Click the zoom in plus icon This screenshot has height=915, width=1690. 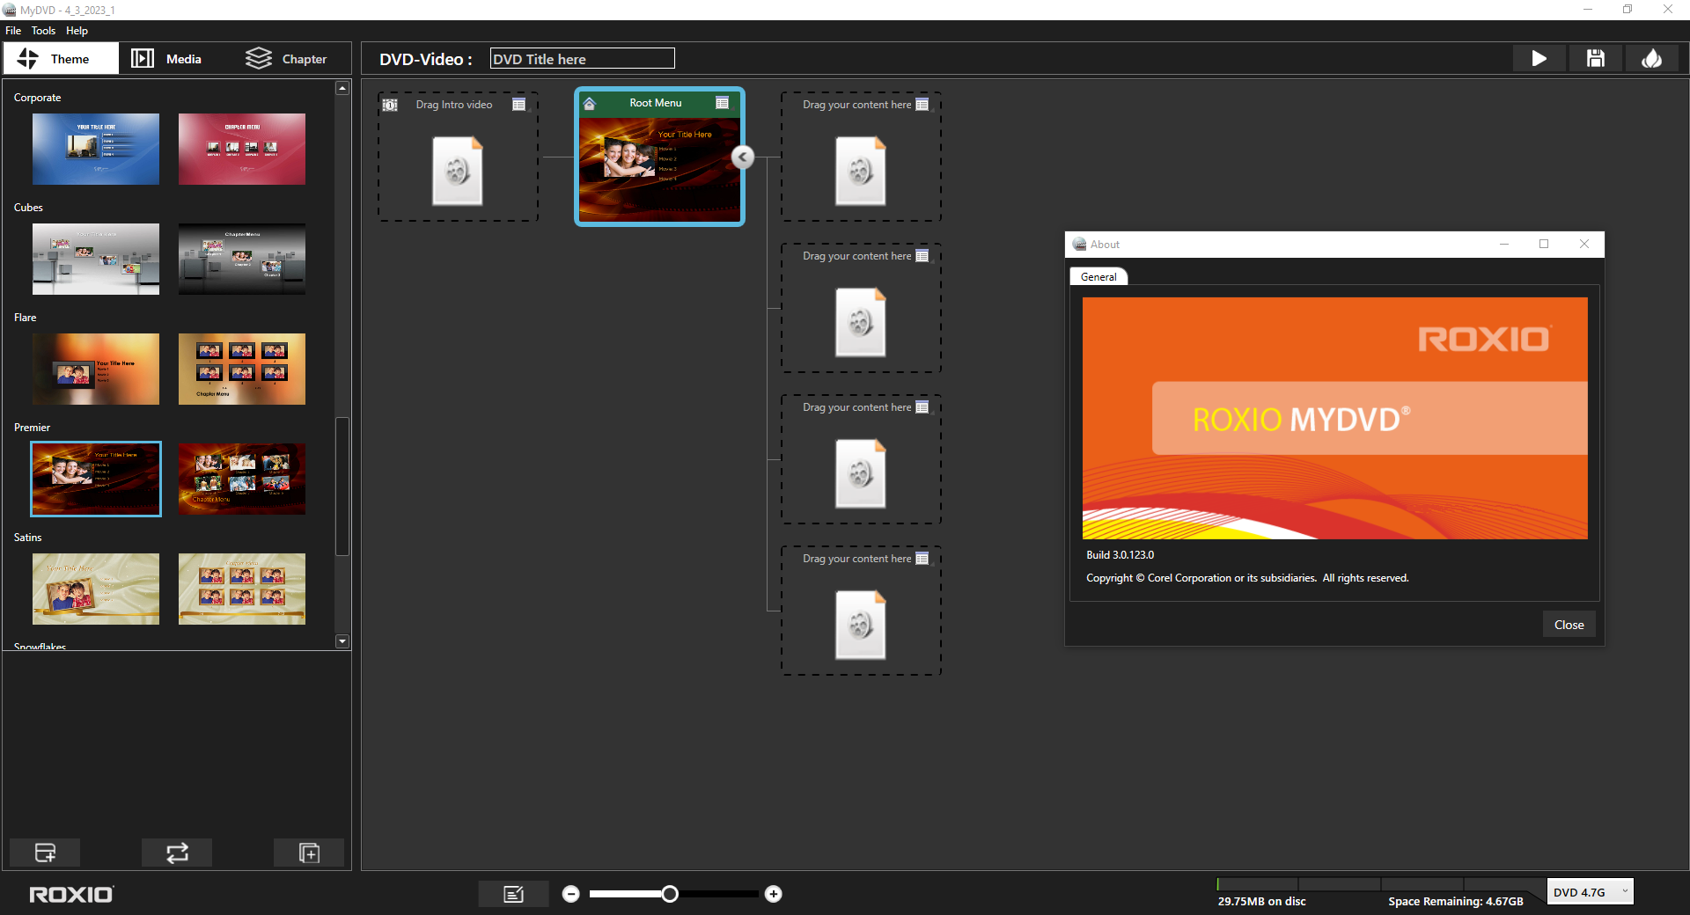pos(774,894)
